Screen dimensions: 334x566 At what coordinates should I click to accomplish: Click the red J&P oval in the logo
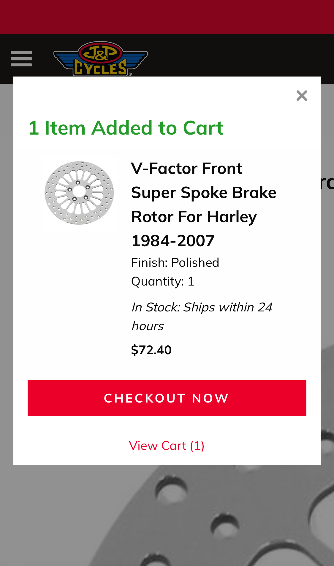coord(100,52)
